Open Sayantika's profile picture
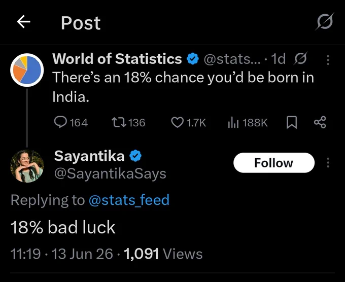This screenshot has width=345, height=282. point(27,166)
